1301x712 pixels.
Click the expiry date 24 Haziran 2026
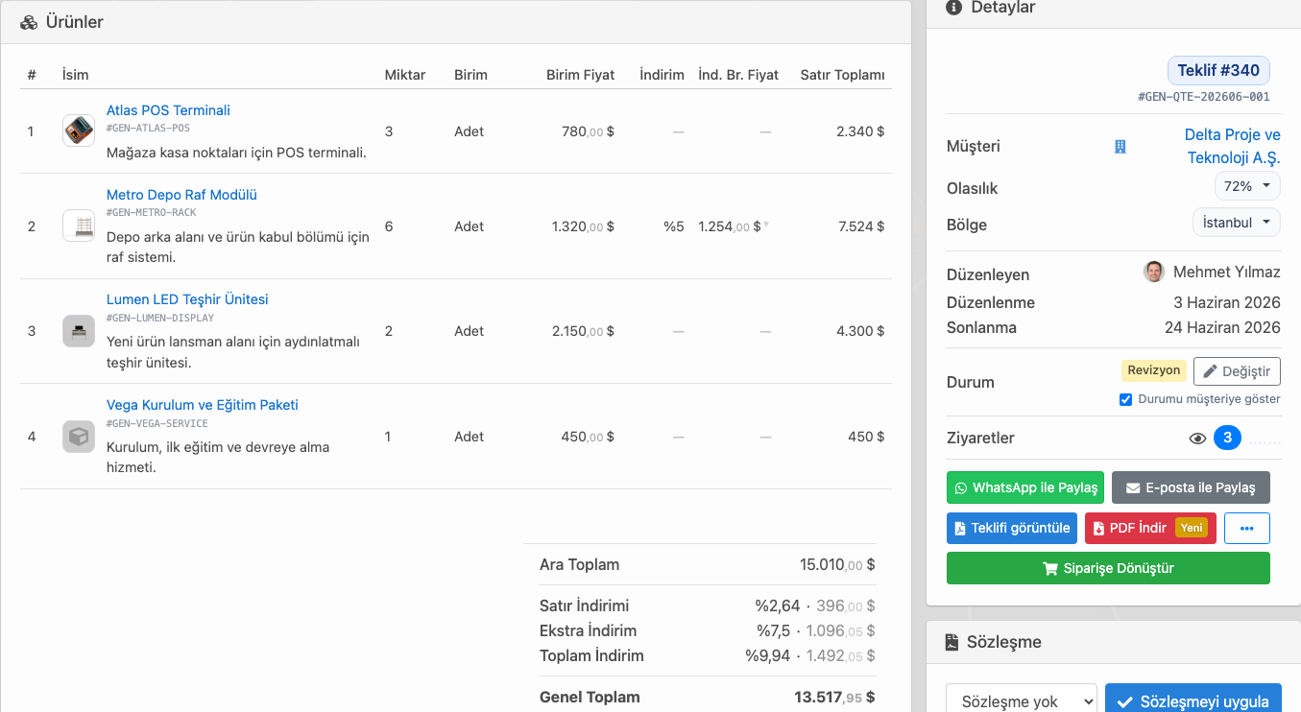(1222, 327)
